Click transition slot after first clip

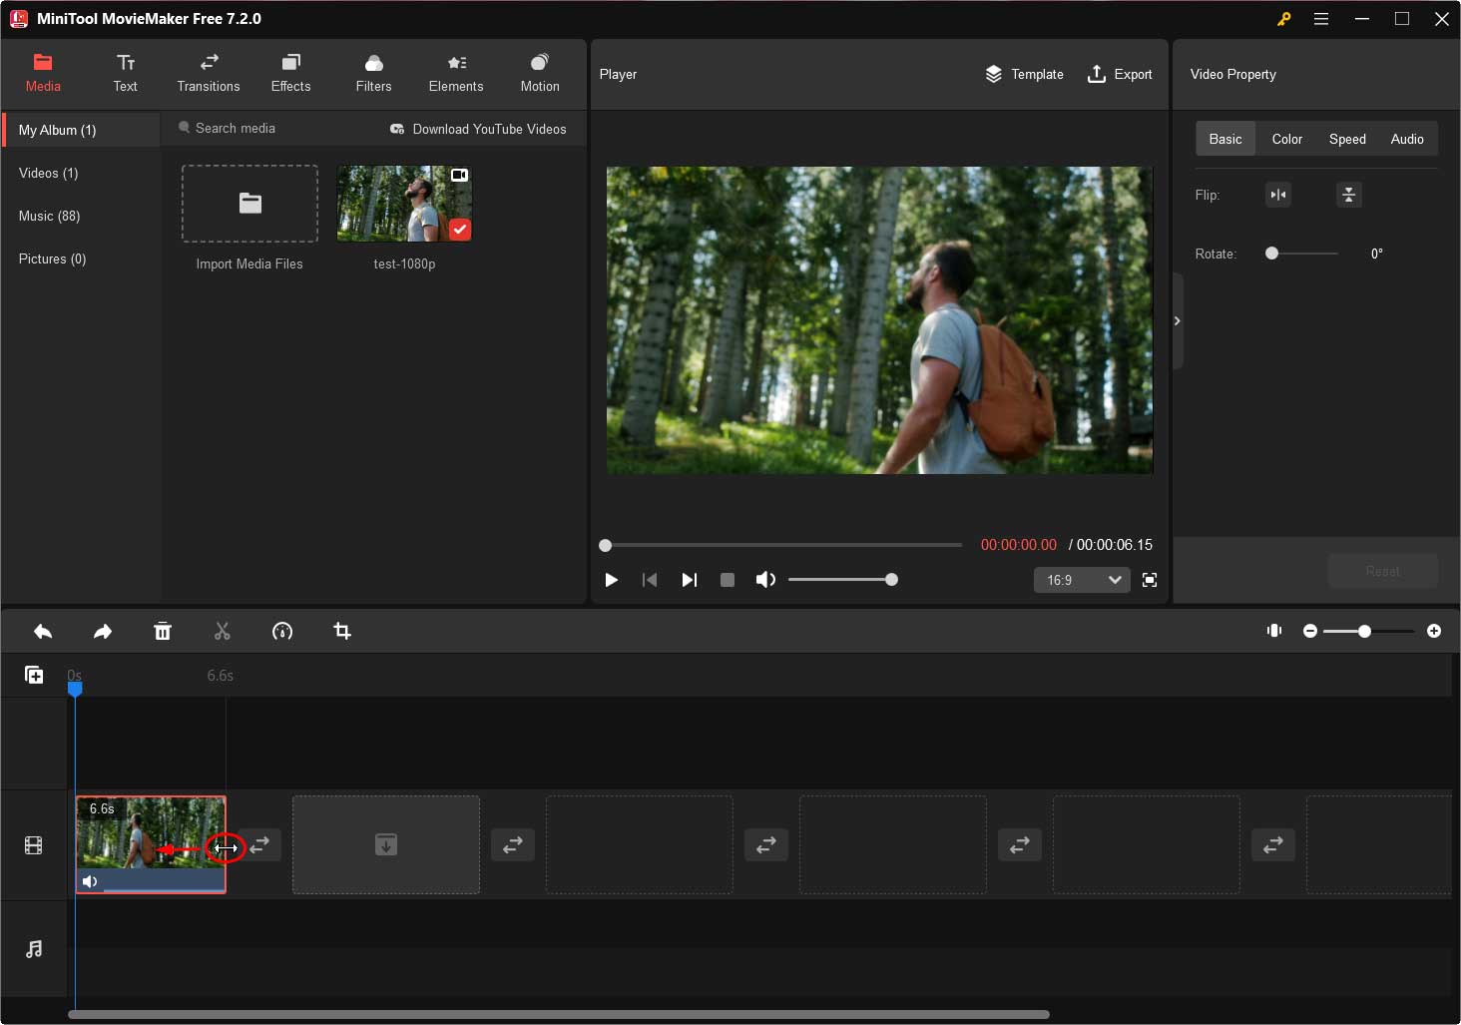259,844
